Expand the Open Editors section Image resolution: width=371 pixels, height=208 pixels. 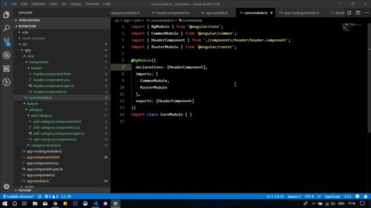[x=29, y=20]
